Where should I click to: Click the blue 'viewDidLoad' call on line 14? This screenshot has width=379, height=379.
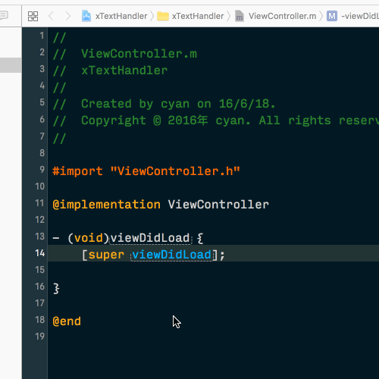(x=171, y=255)
